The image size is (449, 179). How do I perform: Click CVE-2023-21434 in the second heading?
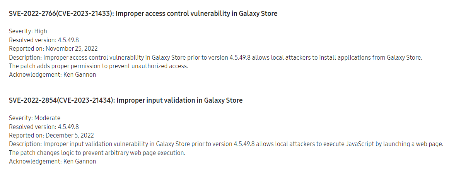tap(85, 100)
